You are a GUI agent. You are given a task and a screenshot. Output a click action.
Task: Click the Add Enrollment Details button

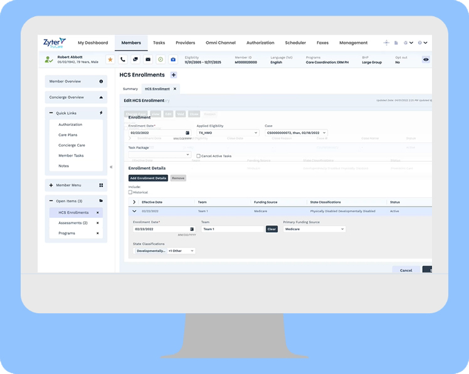pyautogui.click(x=148, y=178)
